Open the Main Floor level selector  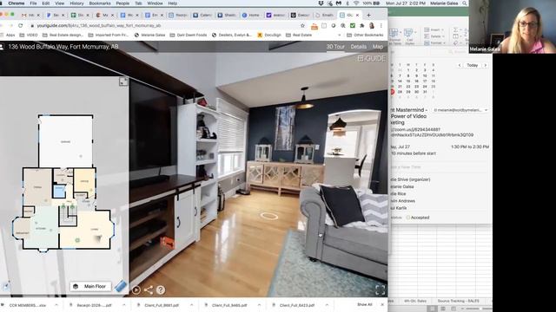click(x=90, y=286)
